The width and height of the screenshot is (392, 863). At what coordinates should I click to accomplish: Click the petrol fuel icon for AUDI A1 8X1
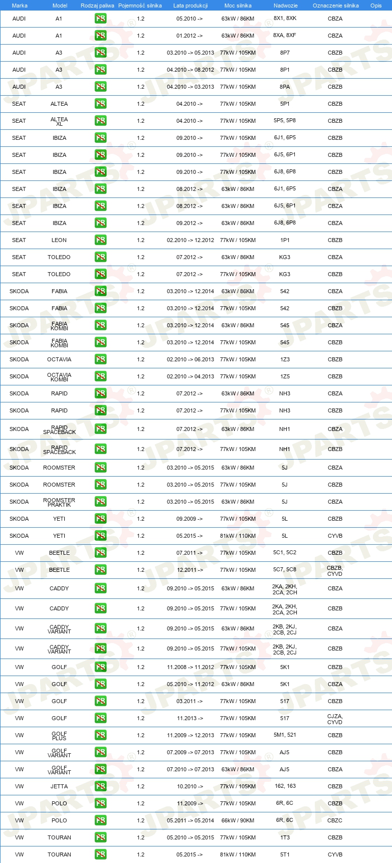point(100,19)
